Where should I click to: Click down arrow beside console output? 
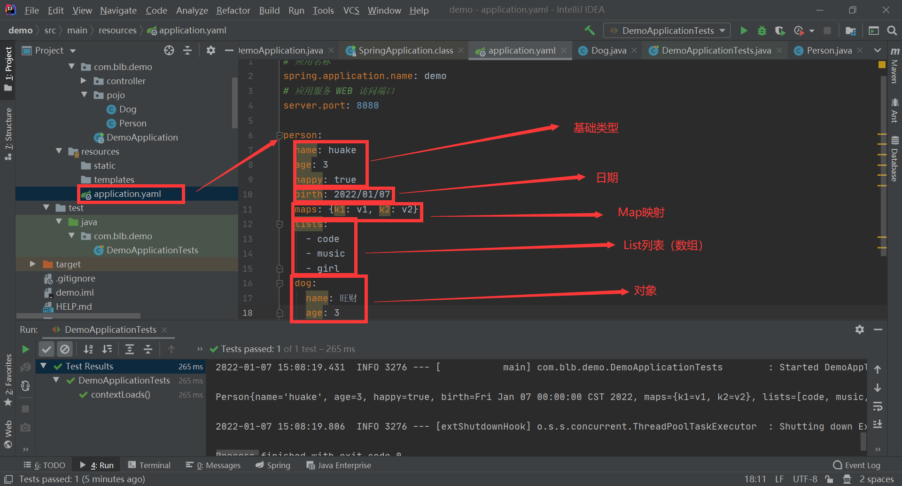click(x=878, y=388)
